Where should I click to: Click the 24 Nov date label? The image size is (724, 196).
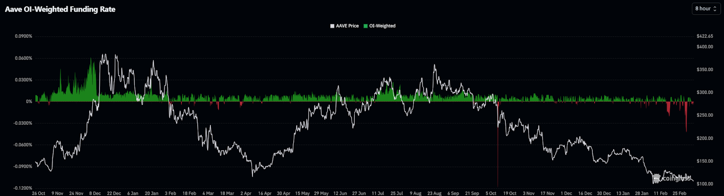pyautogui.click(x=76, y=193)
